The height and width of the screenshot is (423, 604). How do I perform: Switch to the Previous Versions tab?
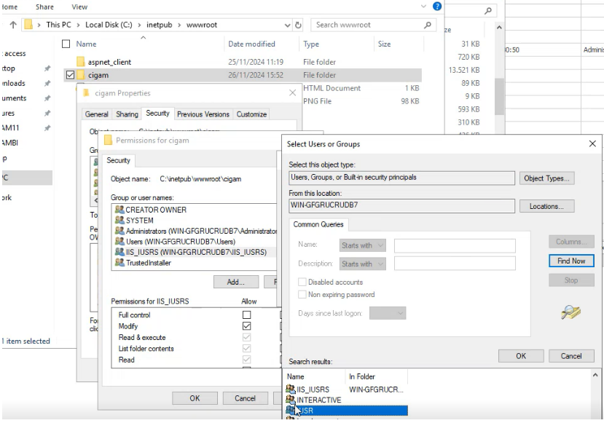tap(203, 114)
